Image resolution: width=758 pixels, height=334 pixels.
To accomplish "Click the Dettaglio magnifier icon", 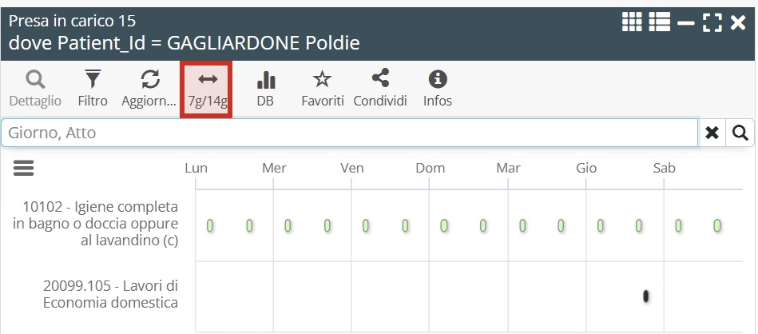I will pos(35,81).
